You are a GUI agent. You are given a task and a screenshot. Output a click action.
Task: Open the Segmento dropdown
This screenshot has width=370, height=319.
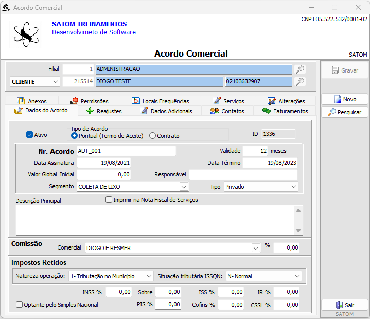(x=184, y=187)
